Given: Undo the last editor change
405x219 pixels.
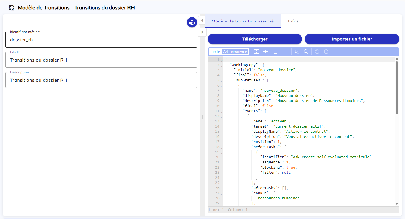Looking at the screenshot, I should click(317, 52).
